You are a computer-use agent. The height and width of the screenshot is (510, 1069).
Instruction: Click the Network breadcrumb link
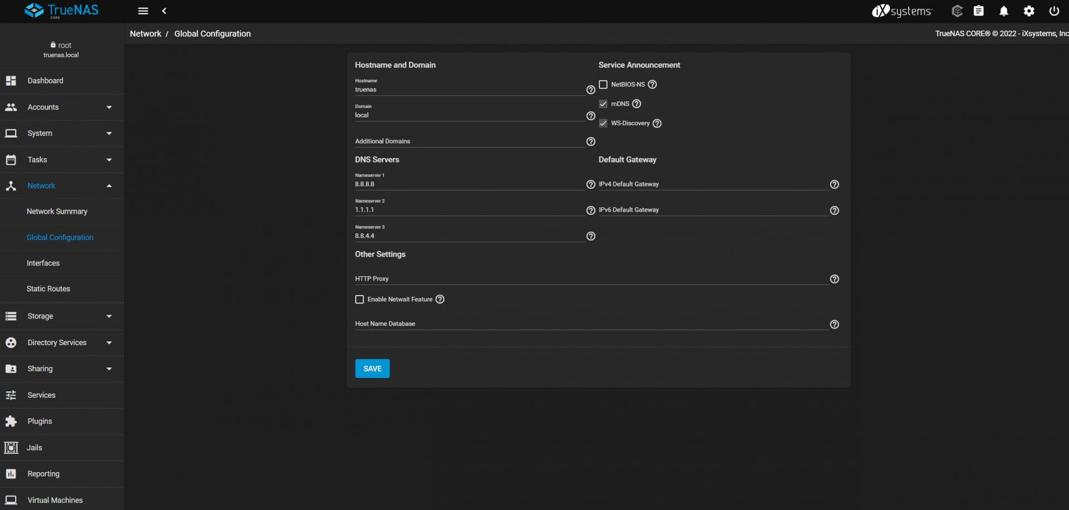[145, 34]
